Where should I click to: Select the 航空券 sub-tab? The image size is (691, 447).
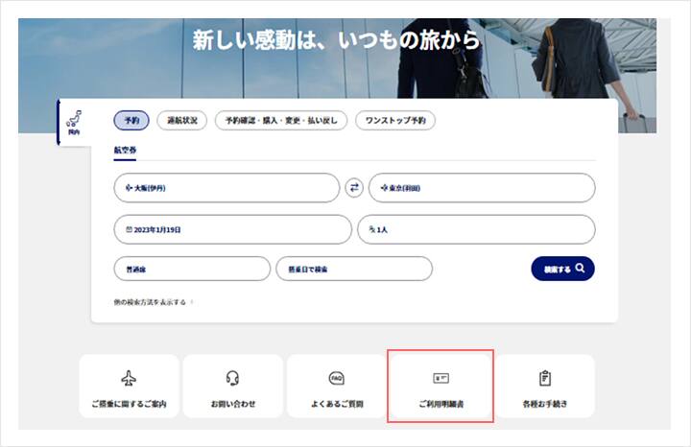[x=126, y=151]
